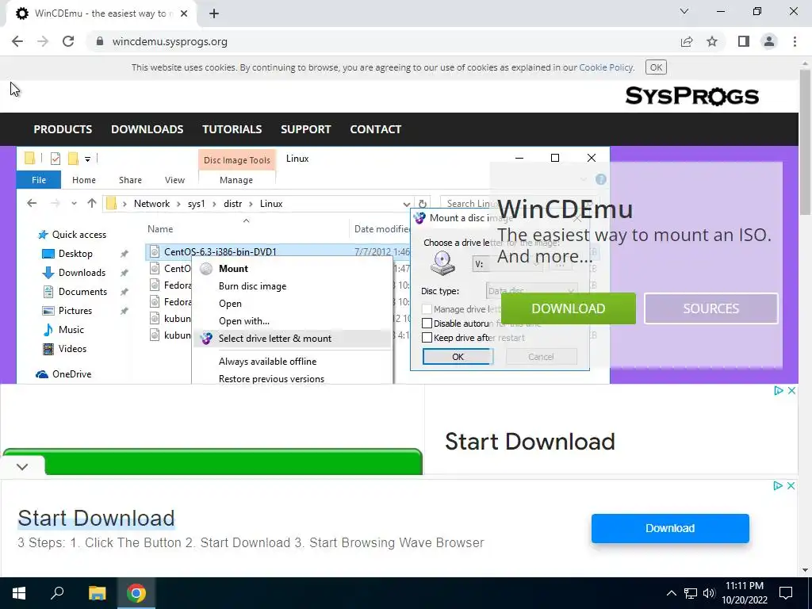Open the network status tray icon
Image resolution: width=812 pixels, height=609 pixels.
click(691, 593)
